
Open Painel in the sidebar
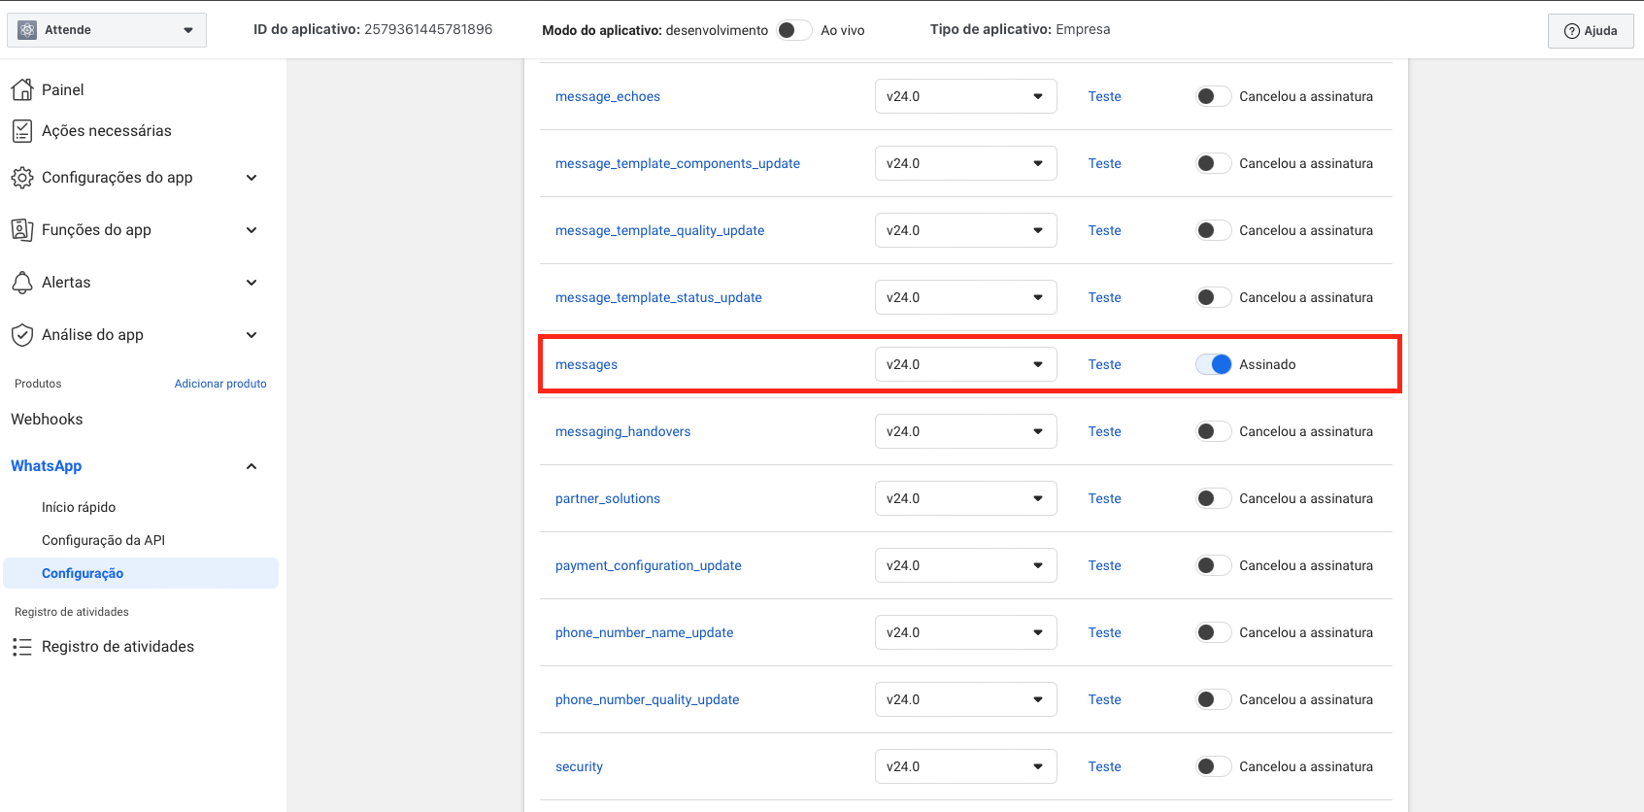coord(62,89)
